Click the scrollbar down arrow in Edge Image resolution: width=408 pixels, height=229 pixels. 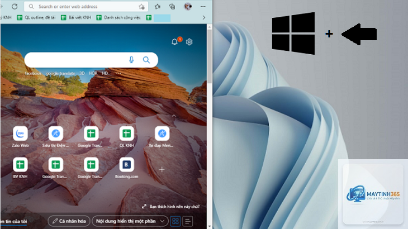click(210, 226)
